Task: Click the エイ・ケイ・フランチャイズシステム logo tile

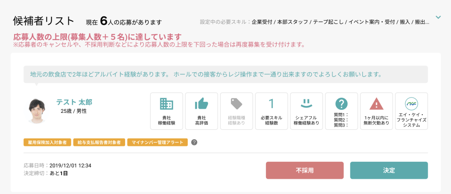Action: (412, 111)
